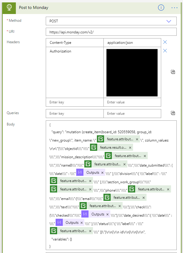The image size is (183, 253).
Task: Switch Headers to text mode
Action: click(173, 72)
